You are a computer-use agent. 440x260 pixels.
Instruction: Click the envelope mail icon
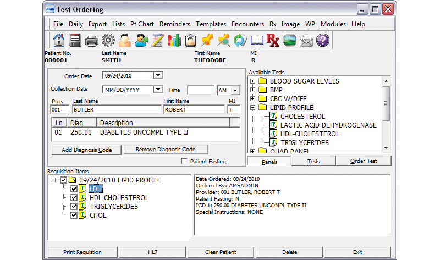pos(306,40)
